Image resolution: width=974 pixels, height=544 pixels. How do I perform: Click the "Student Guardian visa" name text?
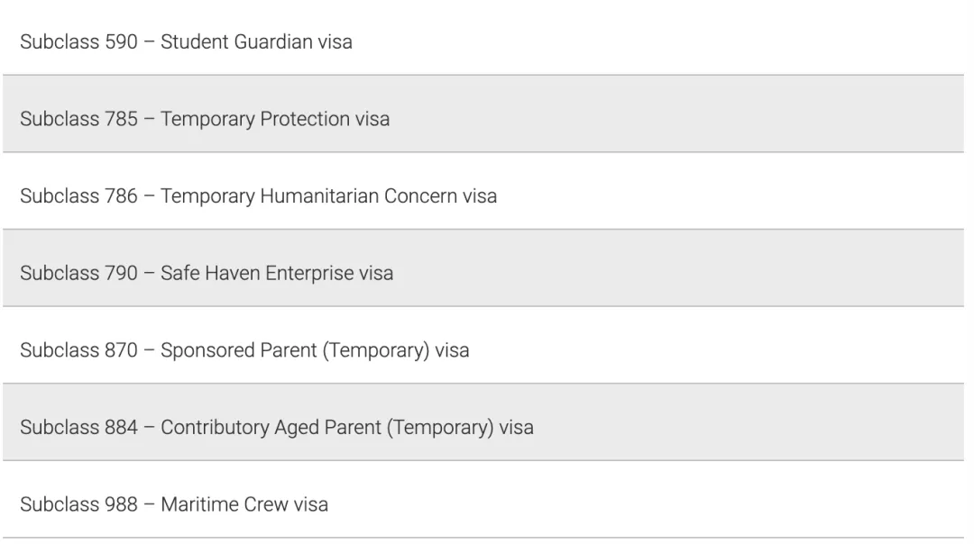[x=256, y=41]
